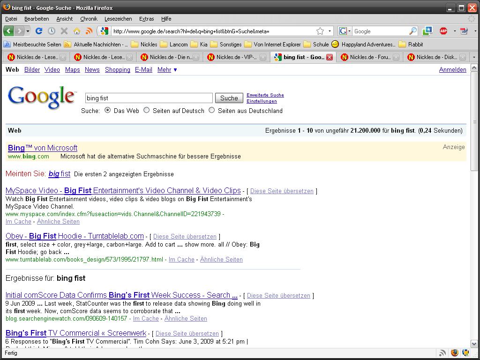Image resolution: width=480 pixels, height=360 pixels.
Task: Click the Firefox globe status bar icon
Action: click(x=455, y=353)
